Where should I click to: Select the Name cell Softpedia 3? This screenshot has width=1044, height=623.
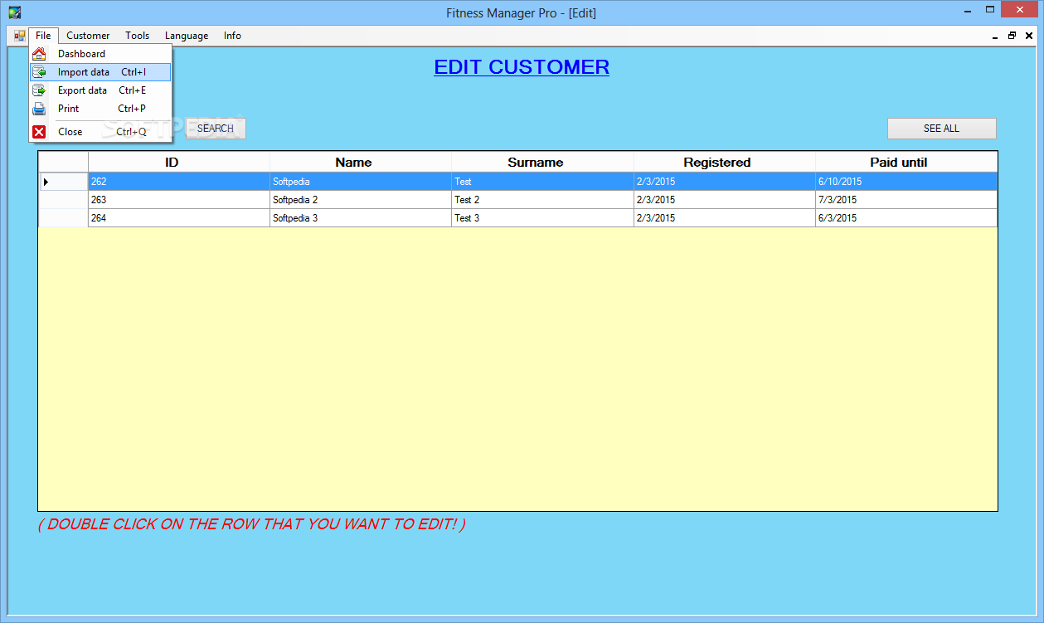click(x=361, y=218)
